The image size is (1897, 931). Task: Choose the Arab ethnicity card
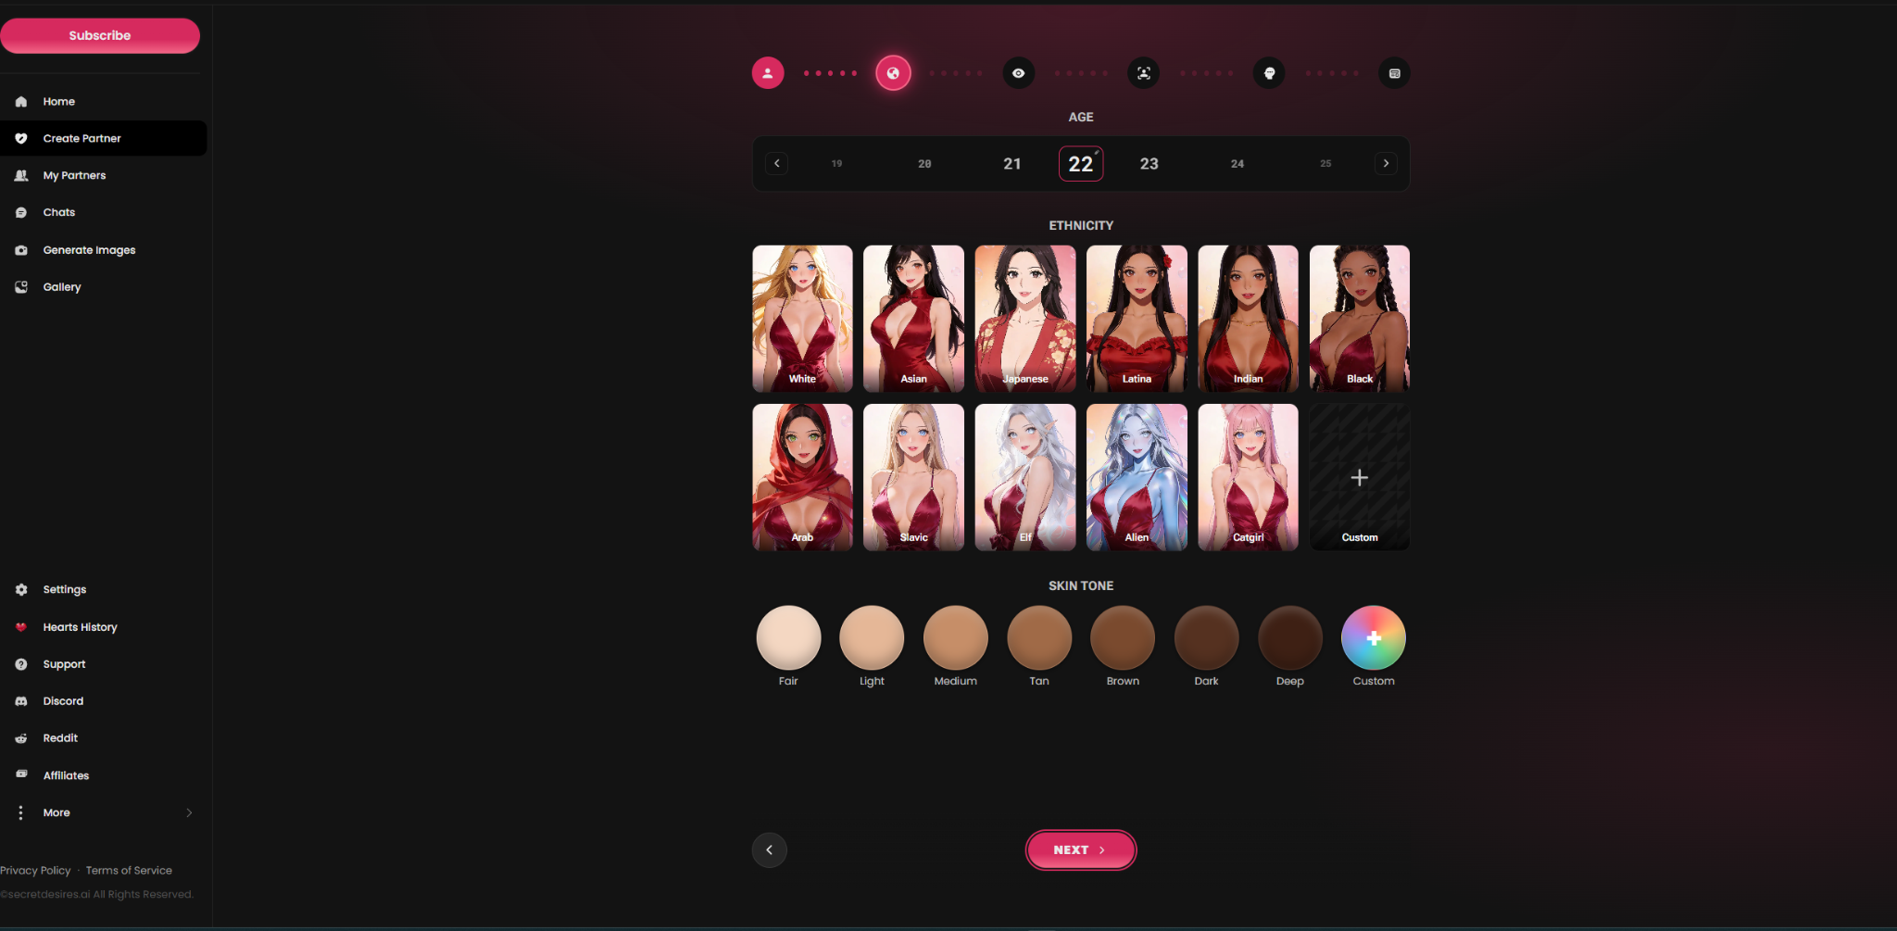[802, 477]
